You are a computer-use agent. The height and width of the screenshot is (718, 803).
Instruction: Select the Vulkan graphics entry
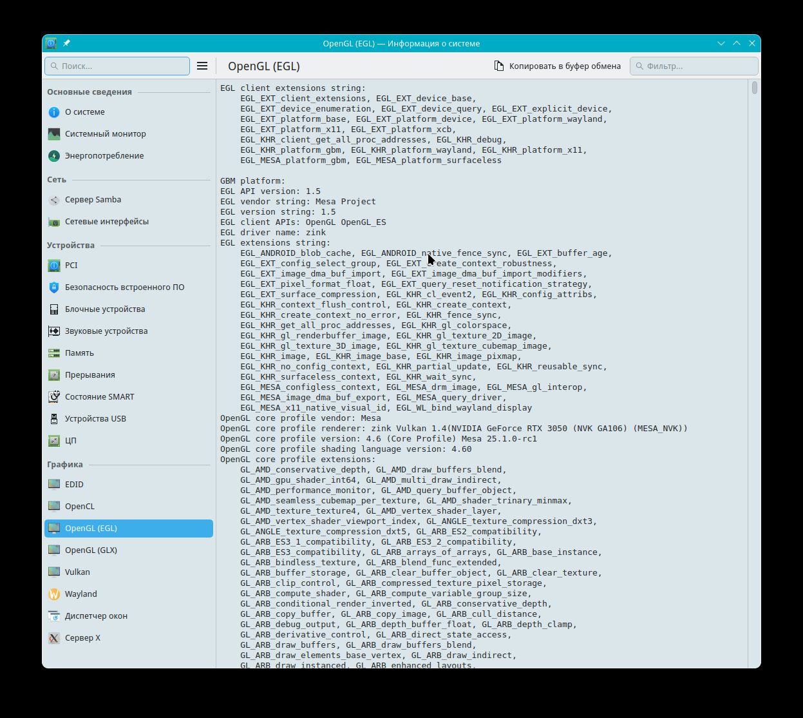[129, 572]
